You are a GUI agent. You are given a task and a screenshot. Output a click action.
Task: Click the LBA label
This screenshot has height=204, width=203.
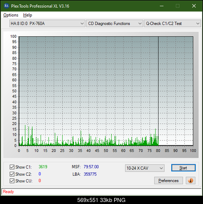click(x=77, y=174)
